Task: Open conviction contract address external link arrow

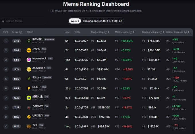Action: 45,71
